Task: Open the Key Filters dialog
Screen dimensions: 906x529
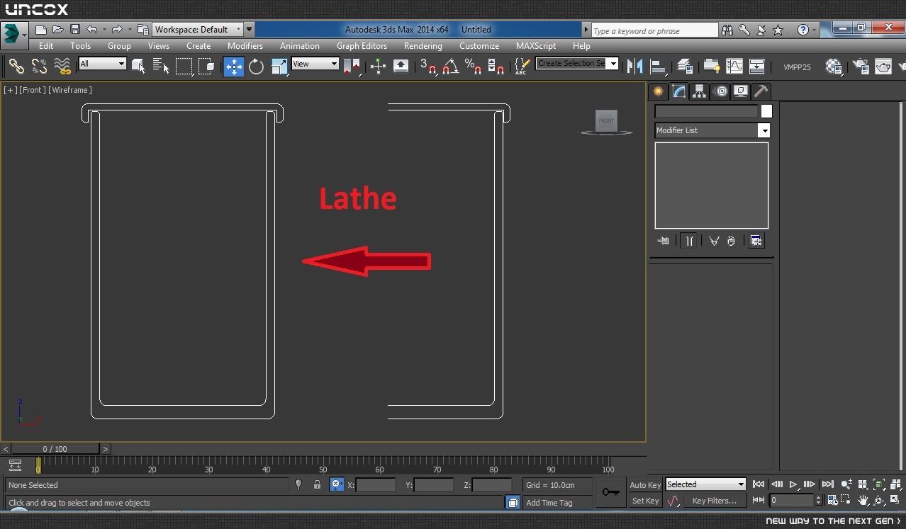Action: (715, 501)
